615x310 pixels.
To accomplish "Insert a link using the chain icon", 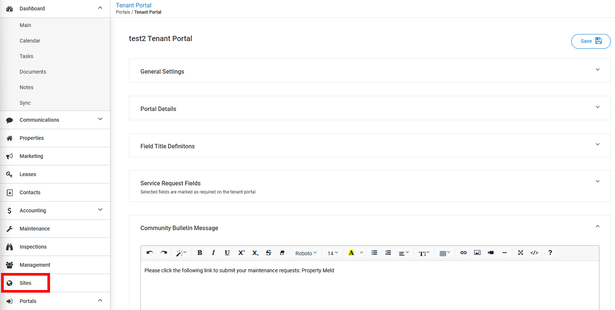I will coord(463,253).
